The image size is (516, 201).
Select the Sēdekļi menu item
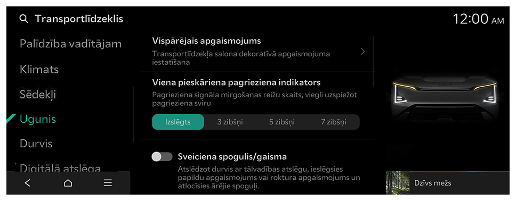38,95
